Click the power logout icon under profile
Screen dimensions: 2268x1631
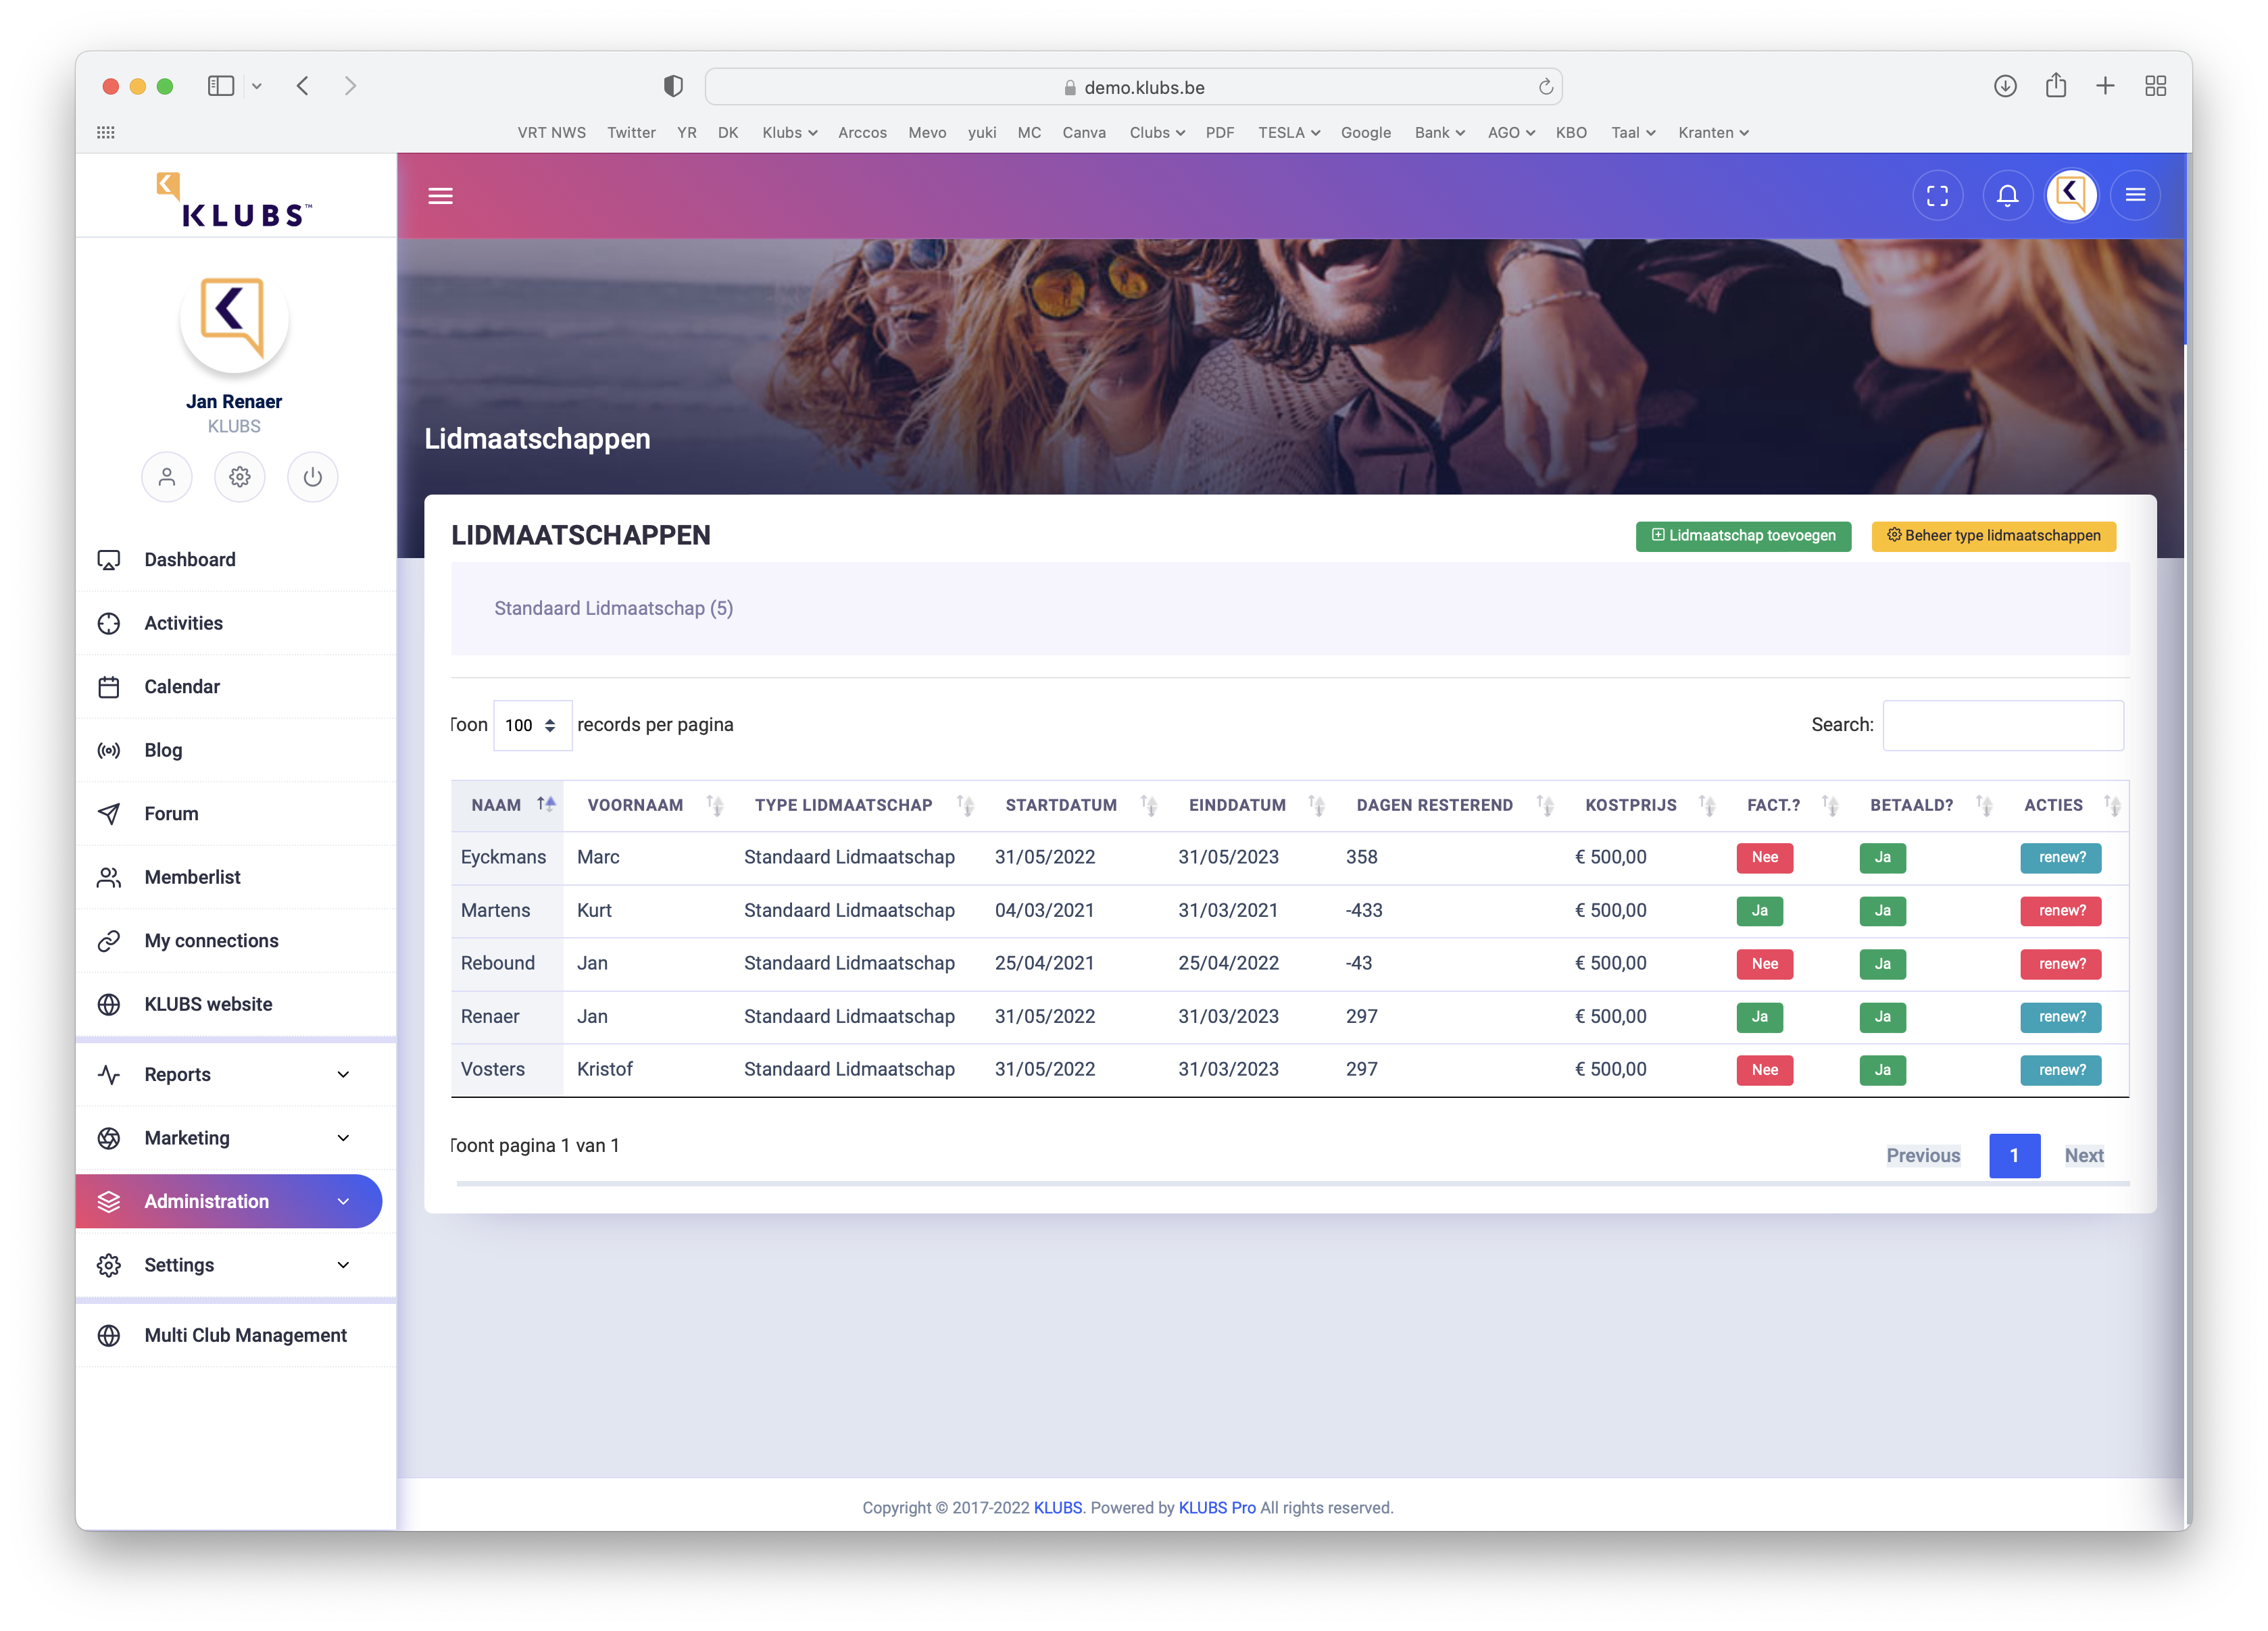click(312, 477)
